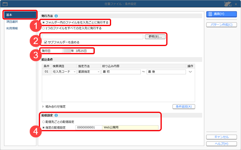The height and width of the screenshot is (150, 241).
Task: Select フォルダー内のファイルを仕入先ごとに発行する radio option
Action: 44,22
